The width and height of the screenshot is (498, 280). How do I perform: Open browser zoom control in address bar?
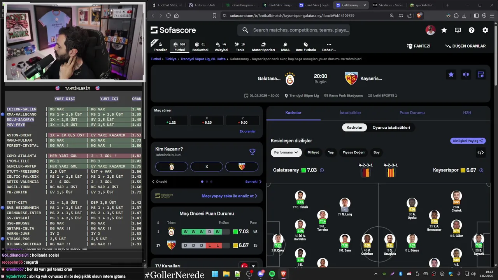click(x=392, y=16)
